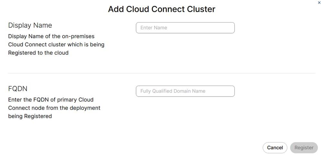Click the word 'Add' in the dialog title
This screenshot has height=159, width=323.
point(116,9)
